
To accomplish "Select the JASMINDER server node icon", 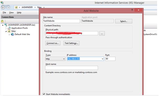I will (x=6, y=25).
